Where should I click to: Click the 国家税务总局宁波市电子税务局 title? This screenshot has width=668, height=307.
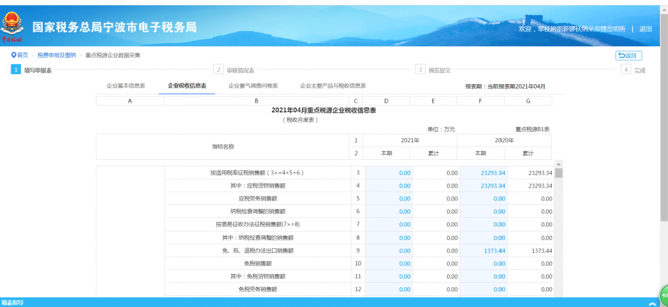pos(114,27)
